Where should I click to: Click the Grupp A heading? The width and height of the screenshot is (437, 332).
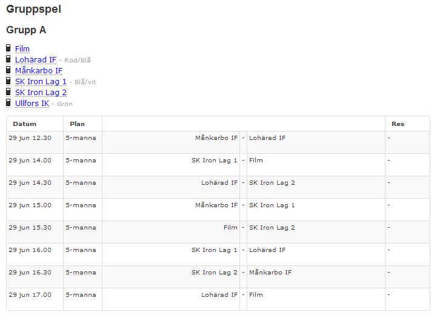coord(26,30)
